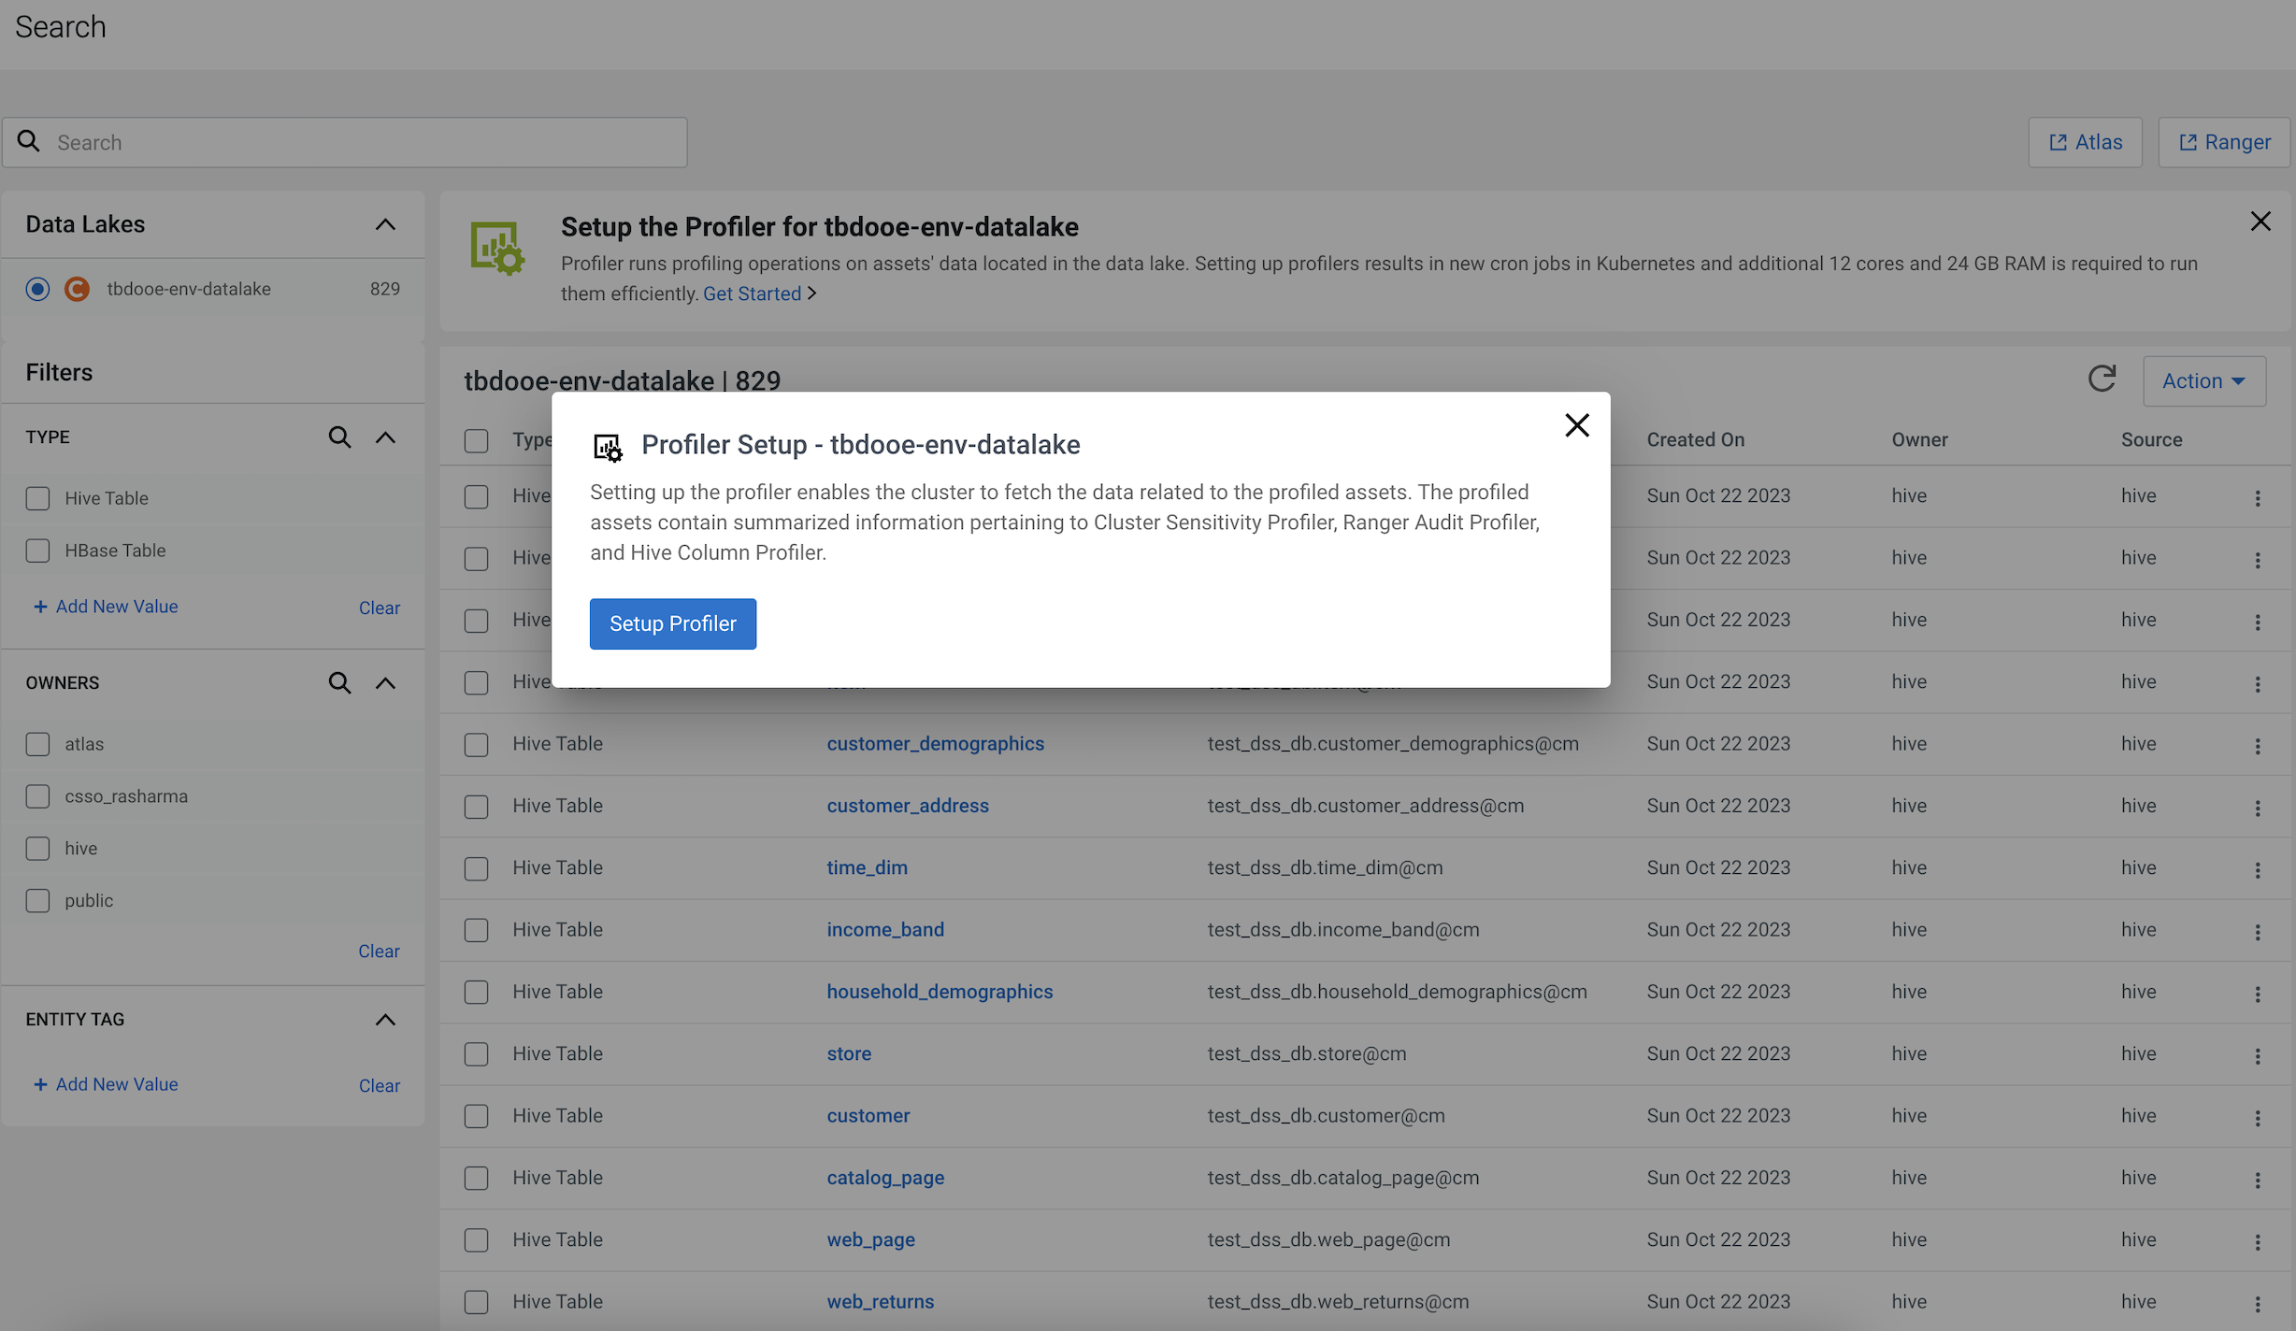Check the Hive Table type filter
This screenshot has height=1331, width=2296.
pyautogui.click(x=37, y=498)
